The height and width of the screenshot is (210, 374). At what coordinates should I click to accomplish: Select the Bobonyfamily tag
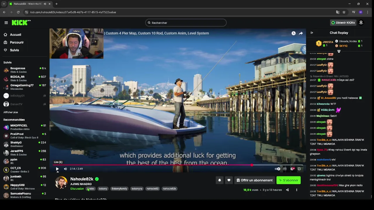click(x=119, y=189)
